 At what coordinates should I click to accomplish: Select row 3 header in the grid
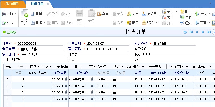click(7, 92)
